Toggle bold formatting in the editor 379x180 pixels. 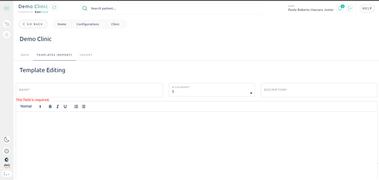click(50, 107)
